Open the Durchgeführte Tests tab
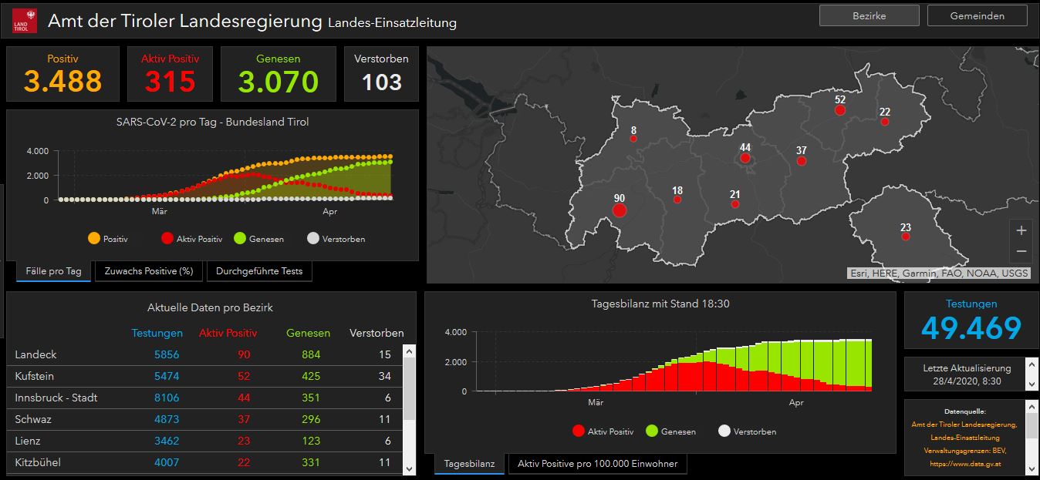The width and height of the screenshot is (1040, 480). 259,271
